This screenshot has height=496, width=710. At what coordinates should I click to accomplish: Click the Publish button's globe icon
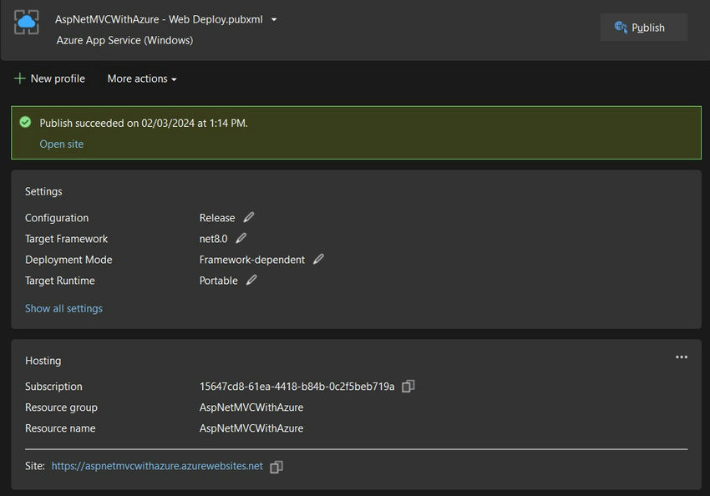(620, 27)
